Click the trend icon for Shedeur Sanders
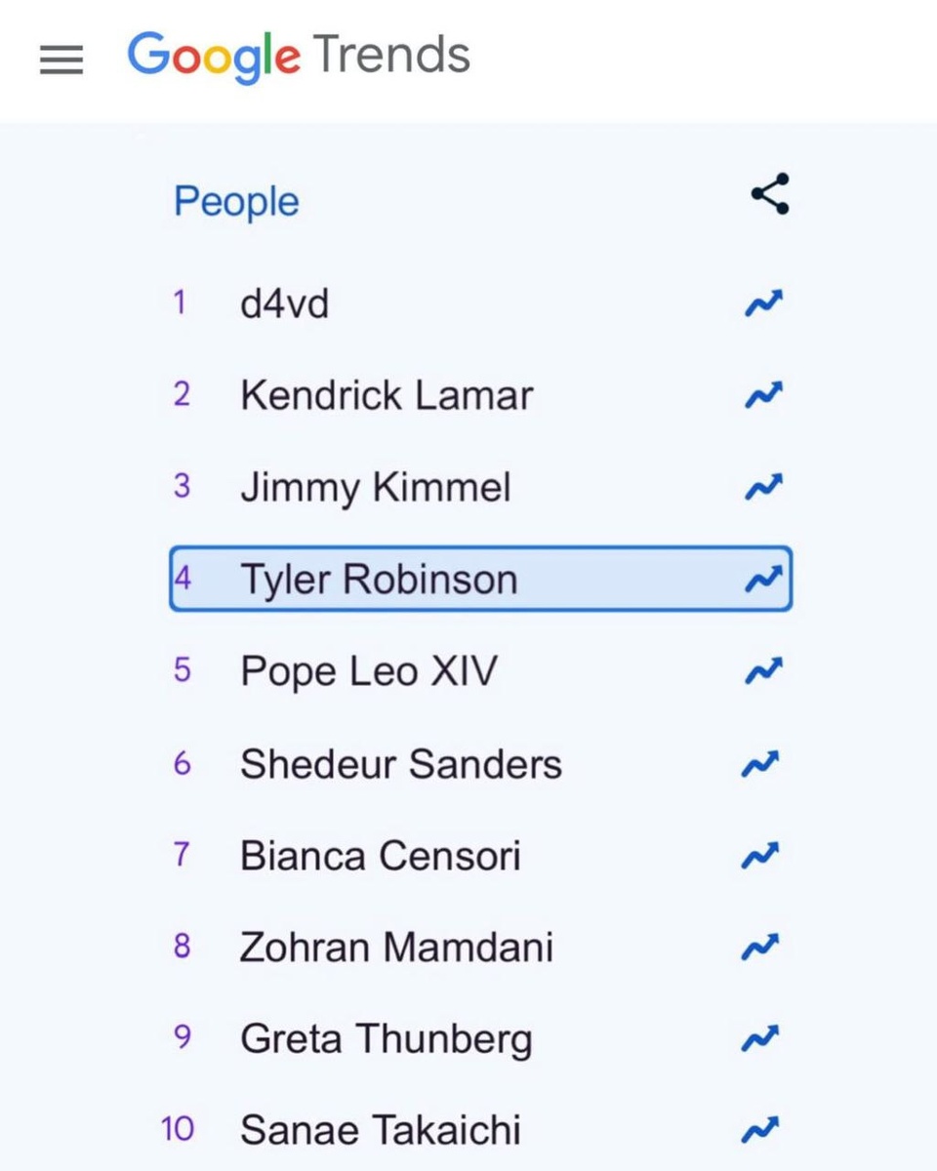937x1171 pixels. point(763,763)
